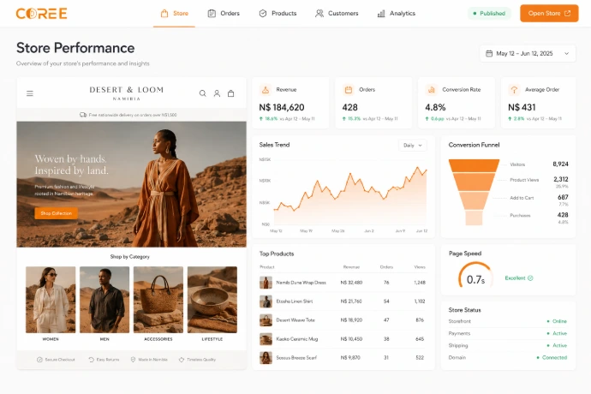Click the Sossus Breeze Scarf product name

pos(296,357)
